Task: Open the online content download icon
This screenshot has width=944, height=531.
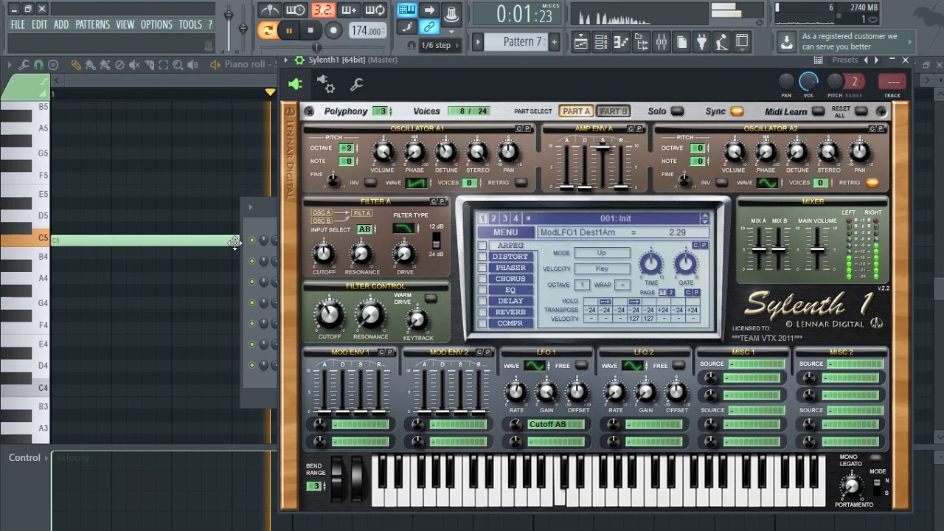Action: [787, 42]
